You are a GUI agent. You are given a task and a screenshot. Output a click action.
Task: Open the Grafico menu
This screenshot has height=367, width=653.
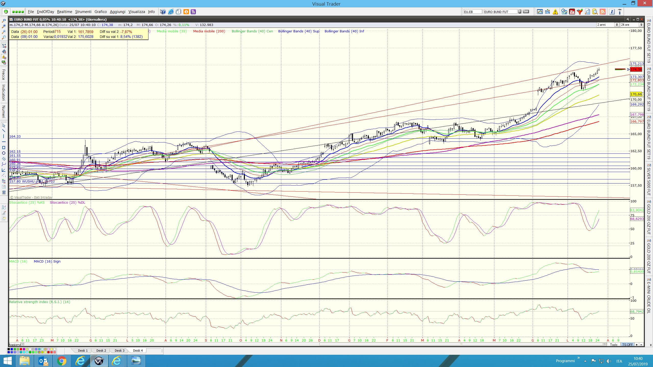[x=101, y=12]
